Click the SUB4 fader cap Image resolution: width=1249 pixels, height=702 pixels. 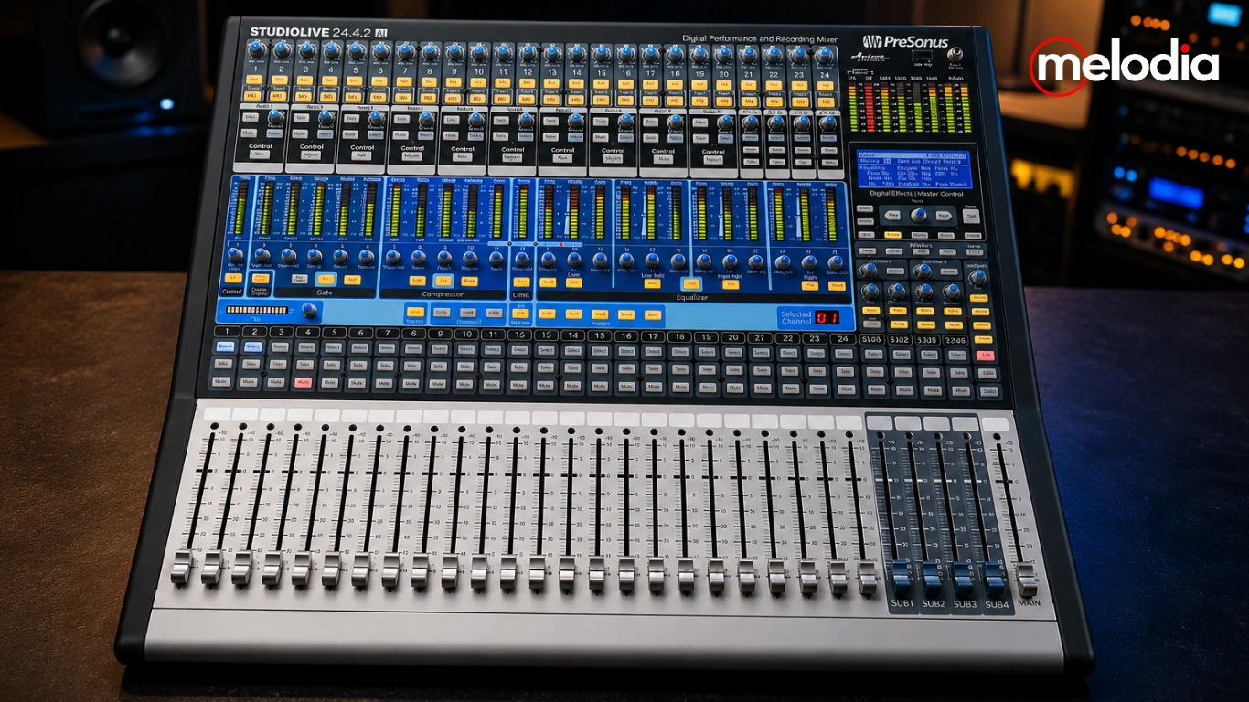[x=995, y=580]
